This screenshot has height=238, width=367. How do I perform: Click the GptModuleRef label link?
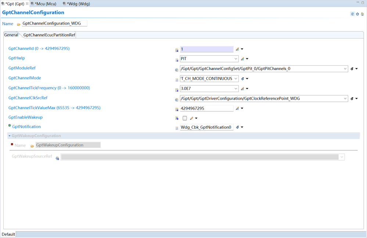22,68
